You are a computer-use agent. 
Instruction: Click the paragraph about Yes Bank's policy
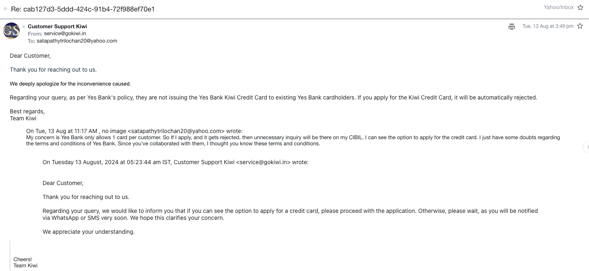pos(273,97)
